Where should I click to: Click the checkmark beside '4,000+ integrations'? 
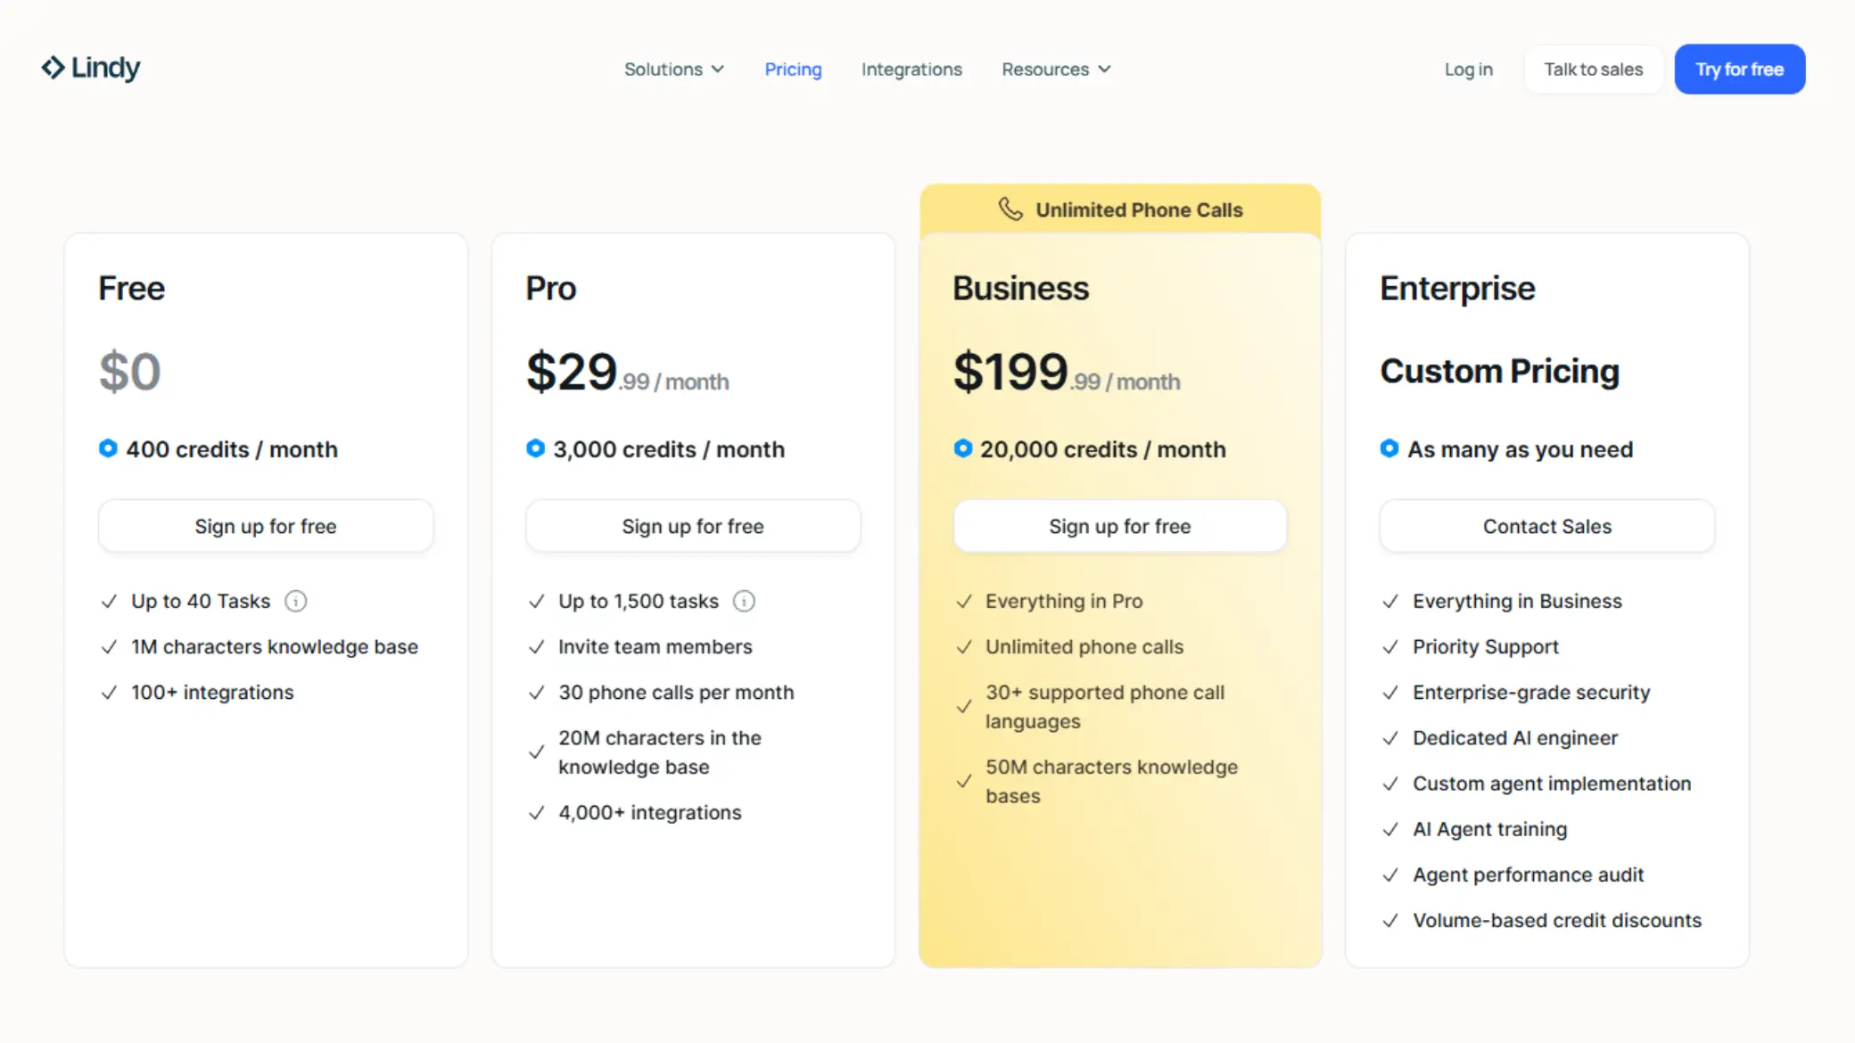(x=537, y=812)
